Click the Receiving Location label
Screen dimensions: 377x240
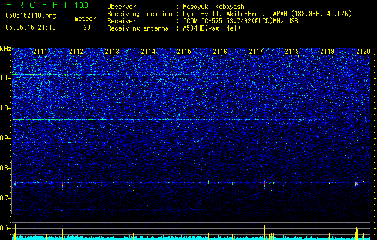[x=140, y=14]
